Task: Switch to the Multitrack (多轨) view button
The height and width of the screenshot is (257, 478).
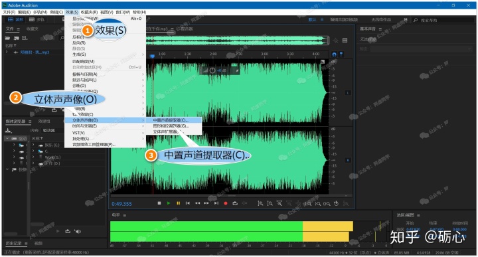Action: click(x=37, y=19)
